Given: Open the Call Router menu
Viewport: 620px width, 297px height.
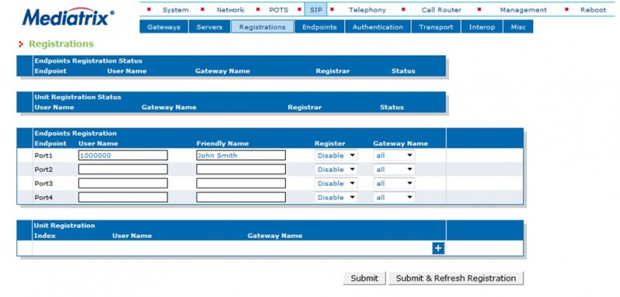Looking at the screenshot, I should [441, 10].
